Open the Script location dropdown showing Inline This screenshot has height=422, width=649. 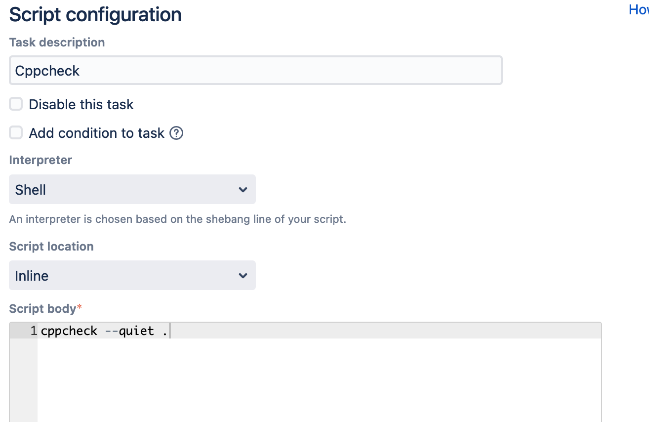[132, 276]
